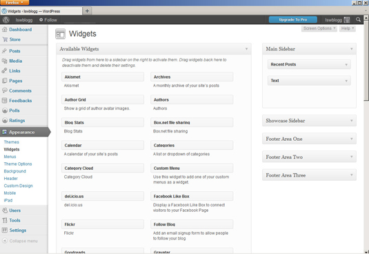
Task: Click the lswblogg site name link
Action: point(23,20)
